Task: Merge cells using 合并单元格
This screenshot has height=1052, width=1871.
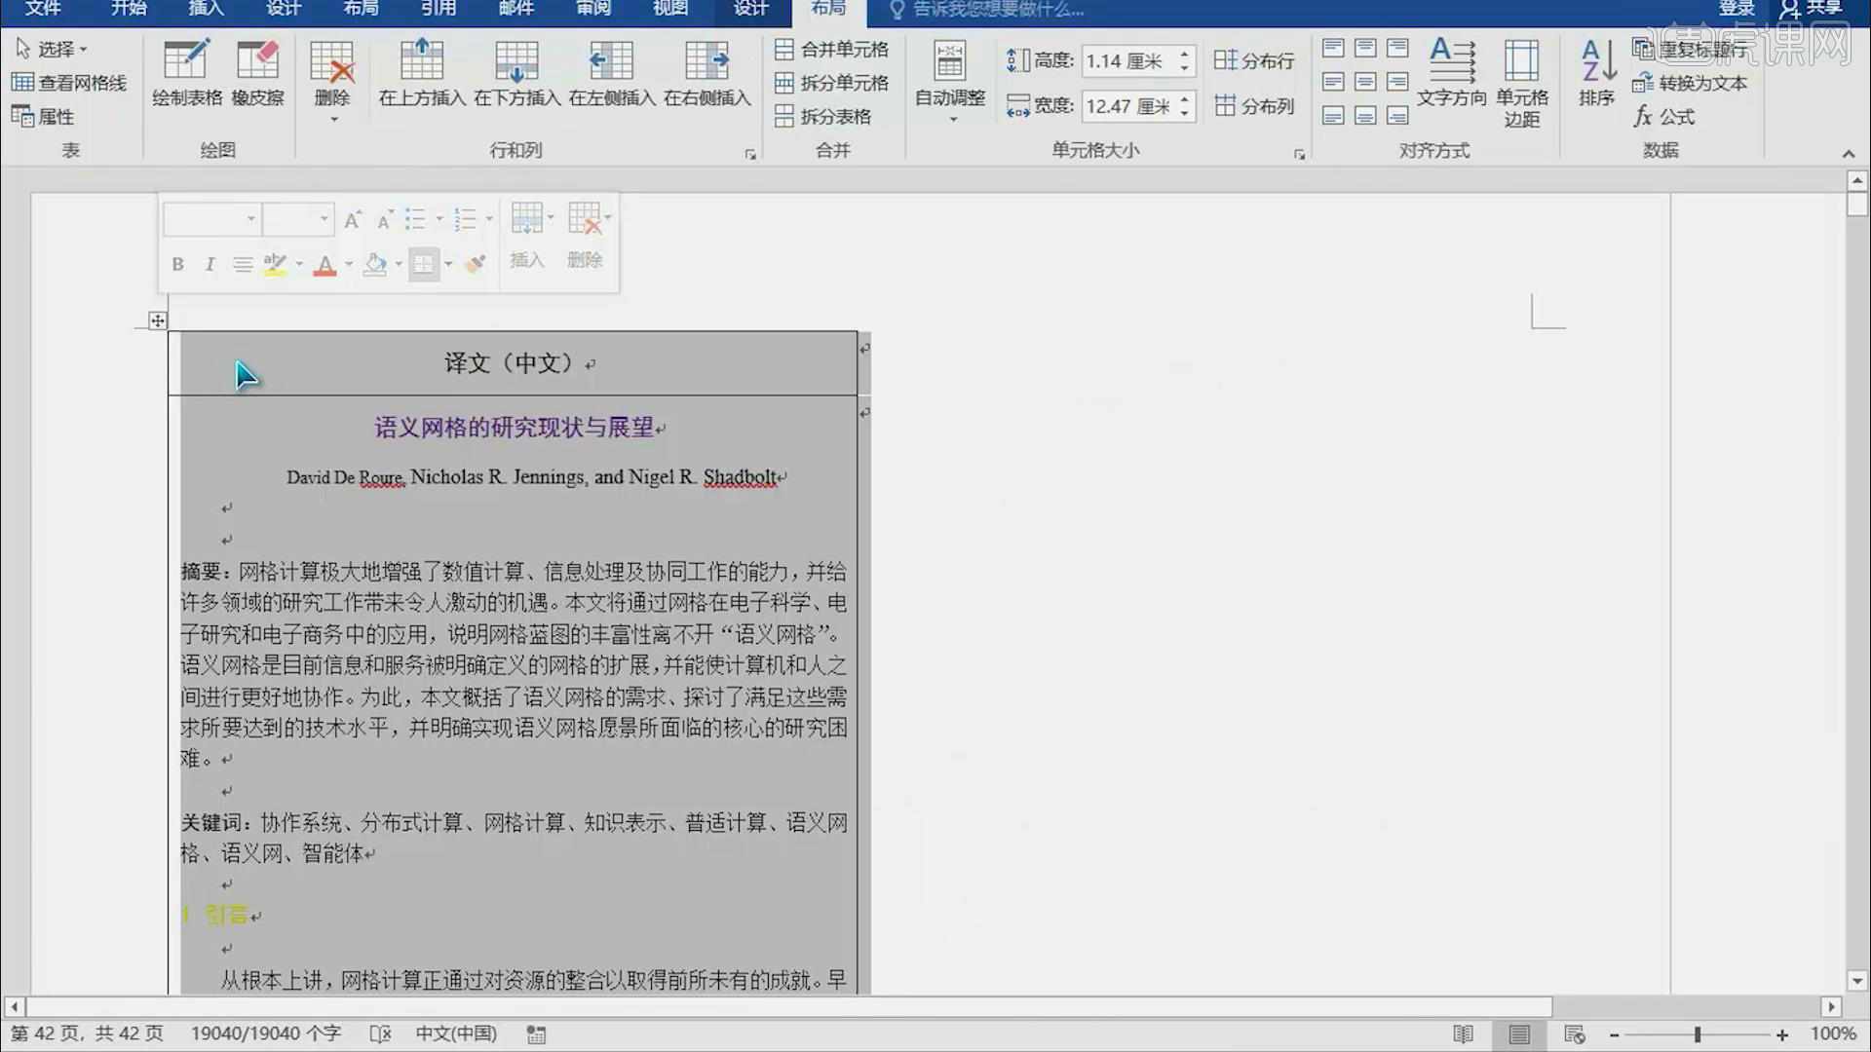Action: pyautogui.click(x=833, y=47)
